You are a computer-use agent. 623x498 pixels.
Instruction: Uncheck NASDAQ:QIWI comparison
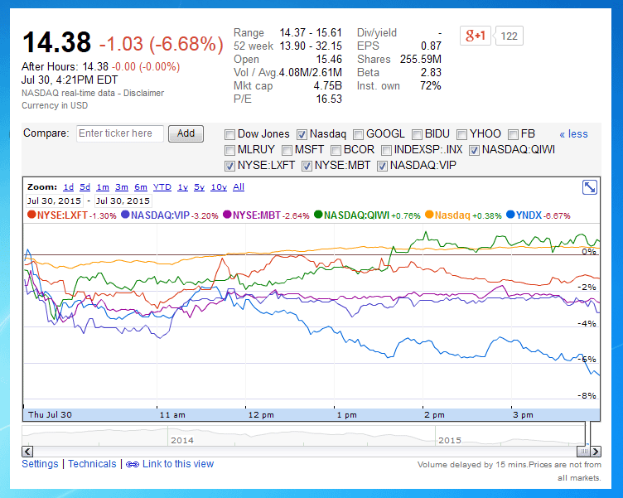[474, 150]
